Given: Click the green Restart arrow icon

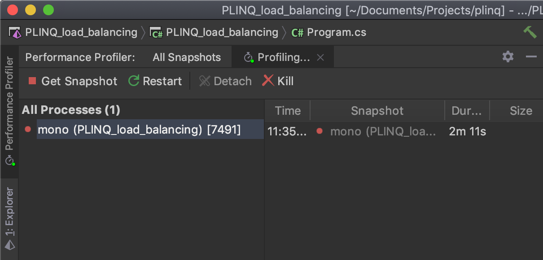Looking at the screenshot, I should click(x=134, y=81).
